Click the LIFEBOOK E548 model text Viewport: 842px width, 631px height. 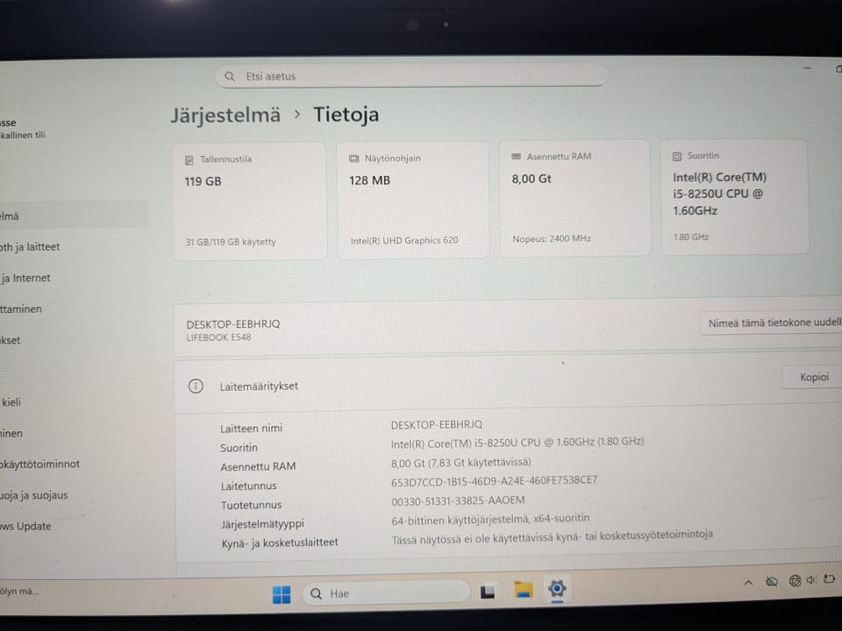[218, 337]
